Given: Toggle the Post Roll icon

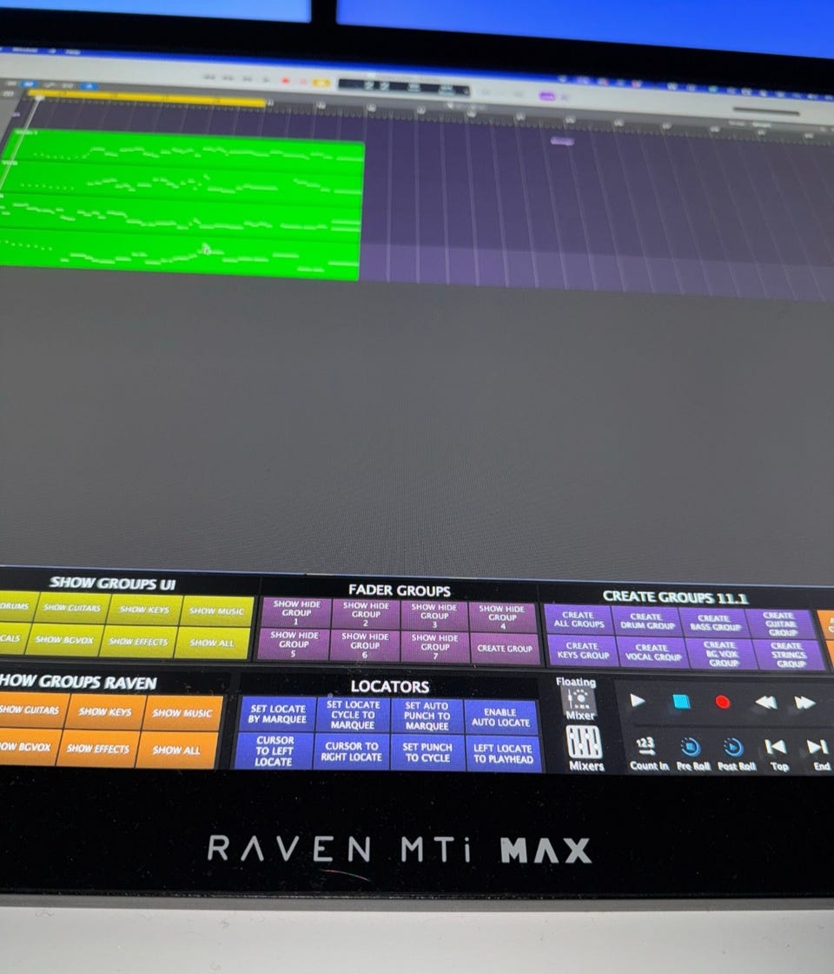Looking at the screenshot, I should [x=733, y=747].
